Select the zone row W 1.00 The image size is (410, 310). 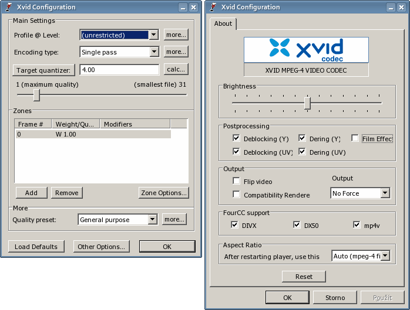pos(93,134)
